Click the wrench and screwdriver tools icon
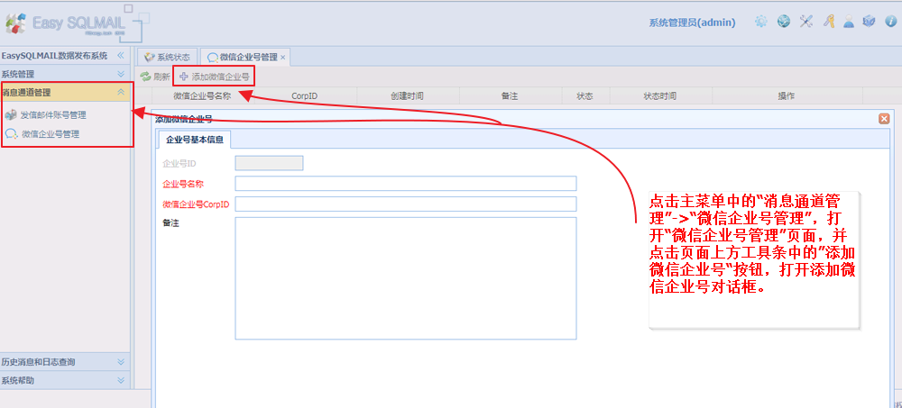This screenshot has width=902, height=408. click(806, 22)
